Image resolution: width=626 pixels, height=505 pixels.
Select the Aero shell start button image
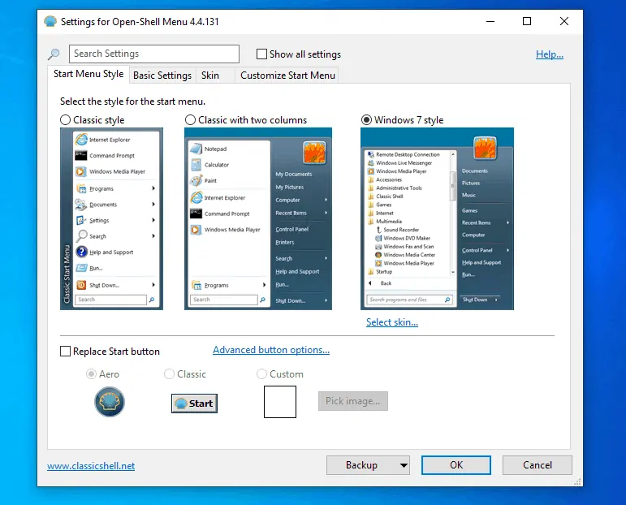pos(109,402)
